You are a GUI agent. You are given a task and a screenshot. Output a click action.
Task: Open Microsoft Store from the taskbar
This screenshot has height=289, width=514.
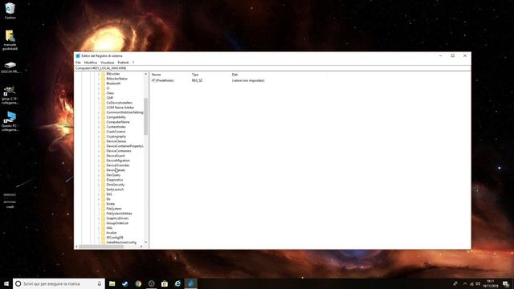(x=165, y=283)
